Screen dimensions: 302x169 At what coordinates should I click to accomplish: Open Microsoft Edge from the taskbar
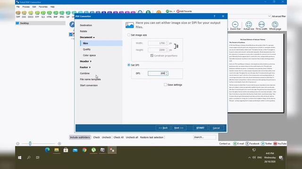pyautogui.click(x=47, y=150)
